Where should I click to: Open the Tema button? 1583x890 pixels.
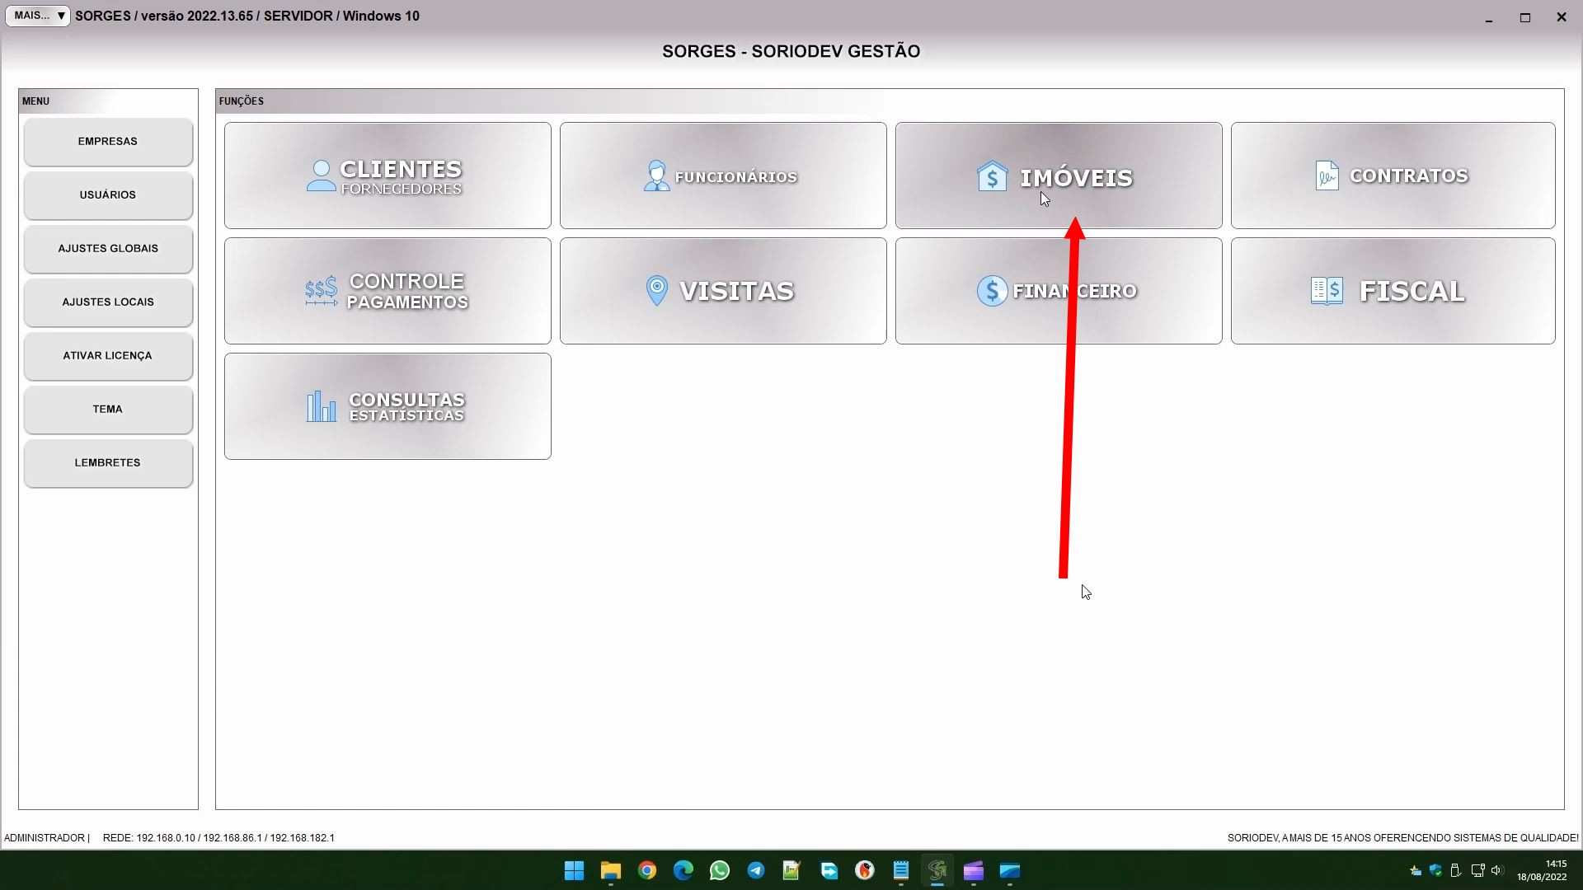[108, 410]
